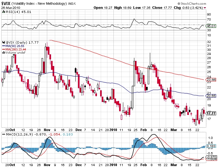Click the Feb label on the bottom MACD axis
Screen dimensions: 218x168
pyautogui.click(x=144, y=165)
